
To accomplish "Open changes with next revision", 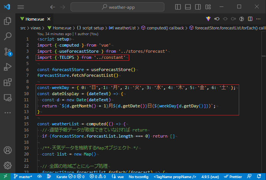I will [x=233, y=19].
